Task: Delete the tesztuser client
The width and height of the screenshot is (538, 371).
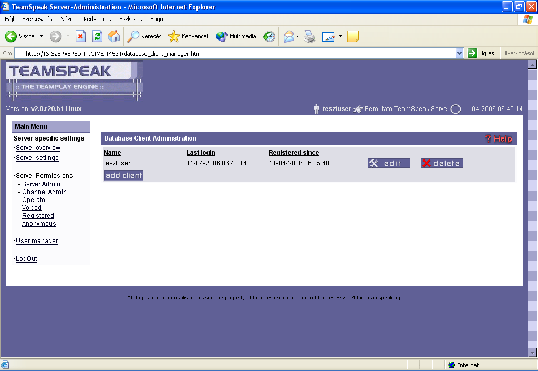Action: click(x=442, y=163)
